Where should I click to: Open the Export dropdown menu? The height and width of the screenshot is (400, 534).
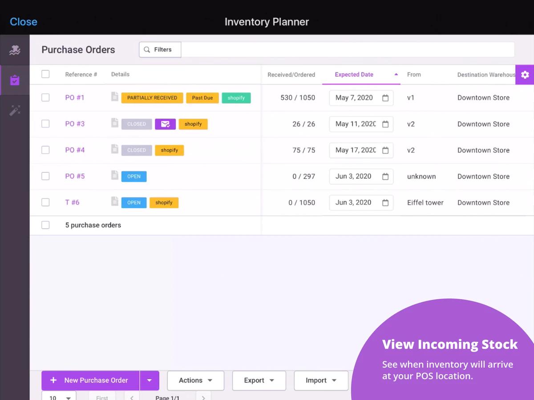pos(259,380)
